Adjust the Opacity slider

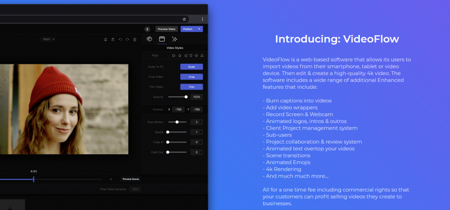178,97
